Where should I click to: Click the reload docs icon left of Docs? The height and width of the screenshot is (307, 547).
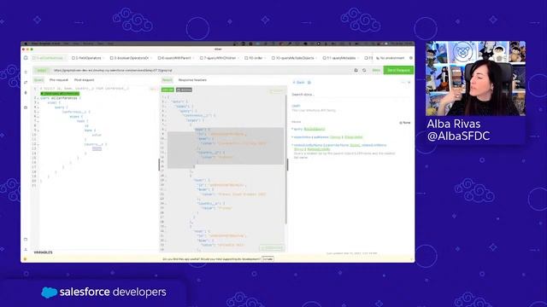pos(364,70)
